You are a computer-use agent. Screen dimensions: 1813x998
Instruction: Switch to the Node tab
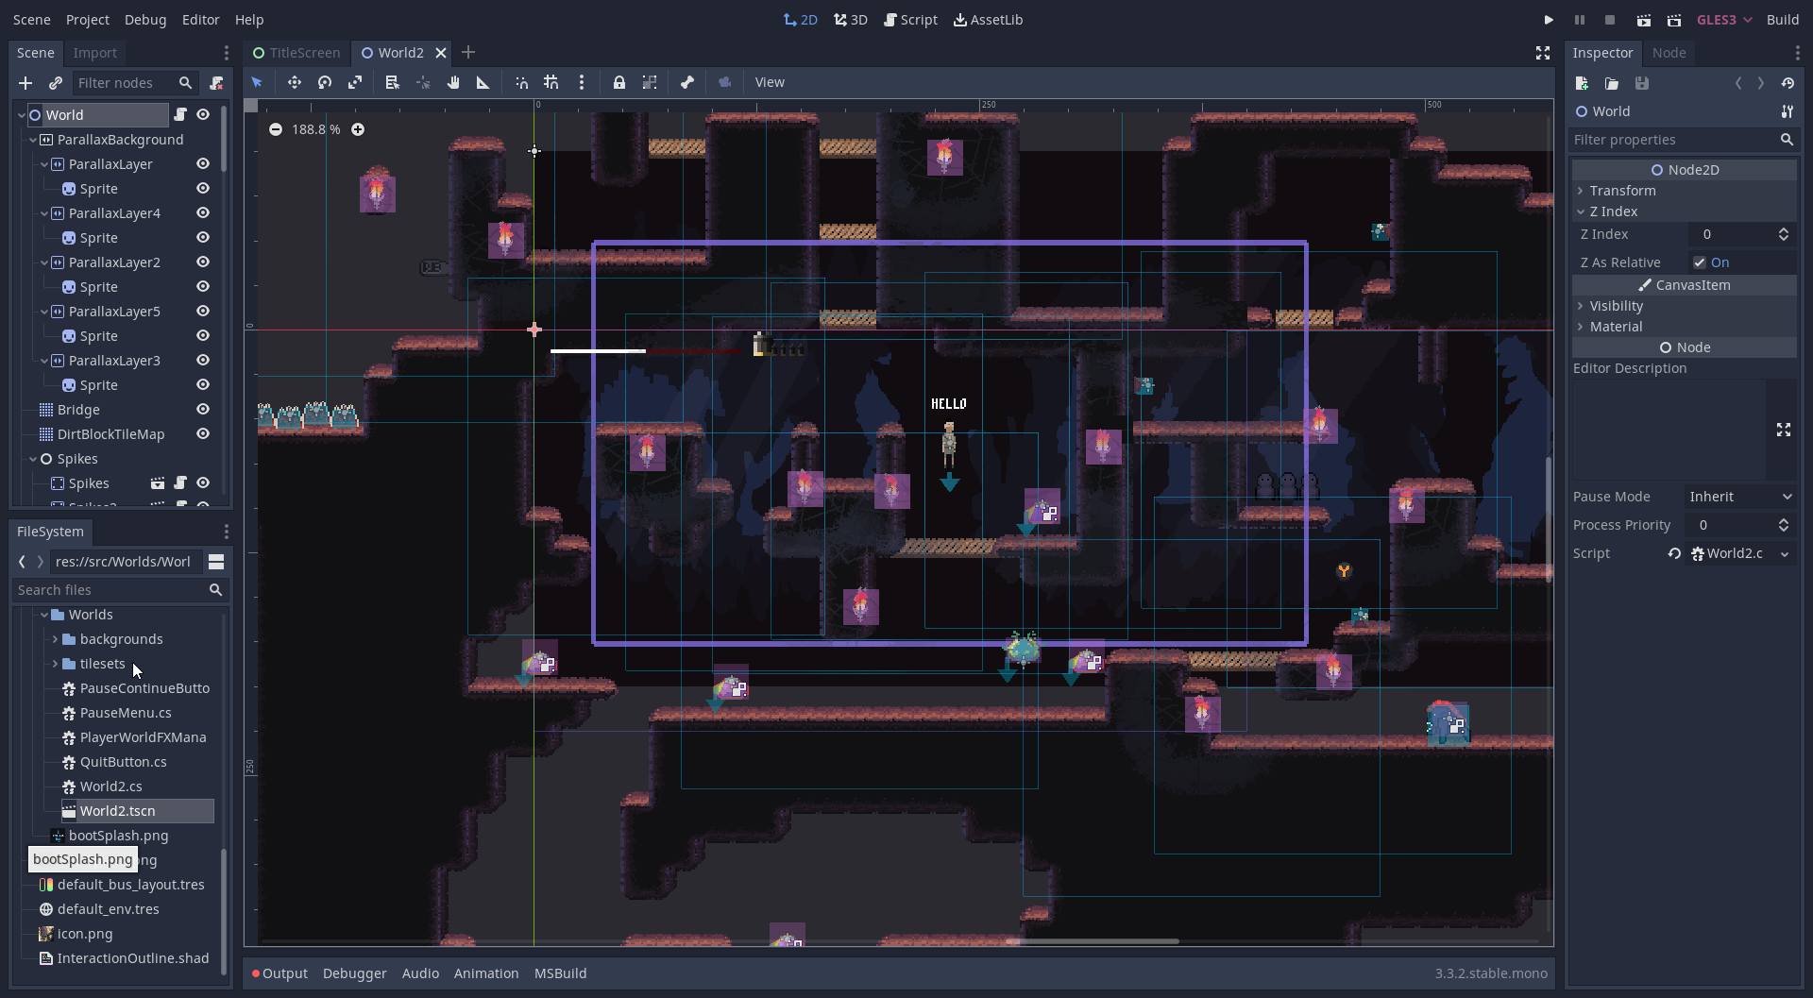[x=1669, y=53]
